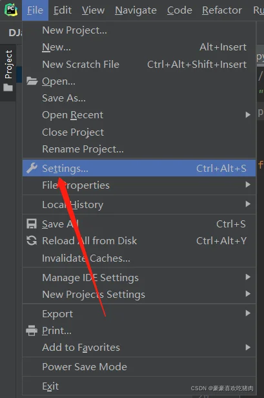Image resolution: width=264 pixels, height=398 pixels.
Task: Open the Navigate menu
Action: (136, 10)
